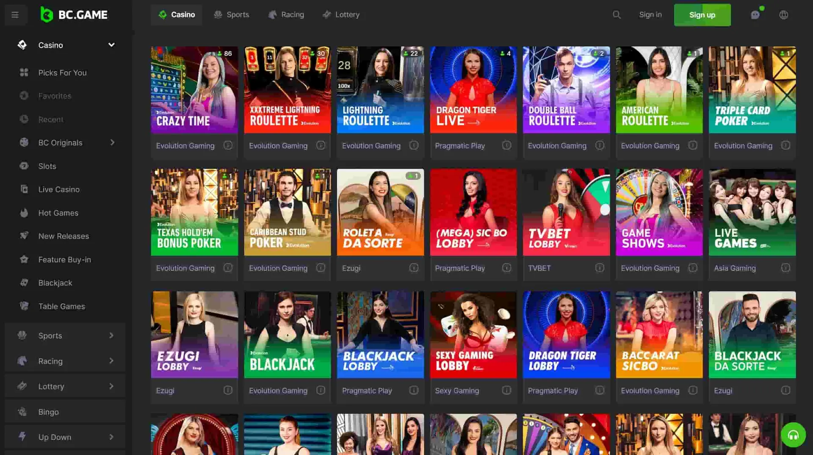
Task: Click the globe language icon
Action: pyautogui.click(x=784, y=15)
